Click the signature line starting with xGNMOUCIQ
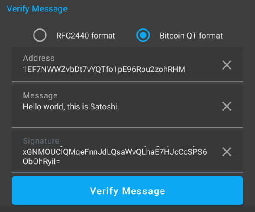This screenshot has width=255, height=212. click(x=115, y=152)
